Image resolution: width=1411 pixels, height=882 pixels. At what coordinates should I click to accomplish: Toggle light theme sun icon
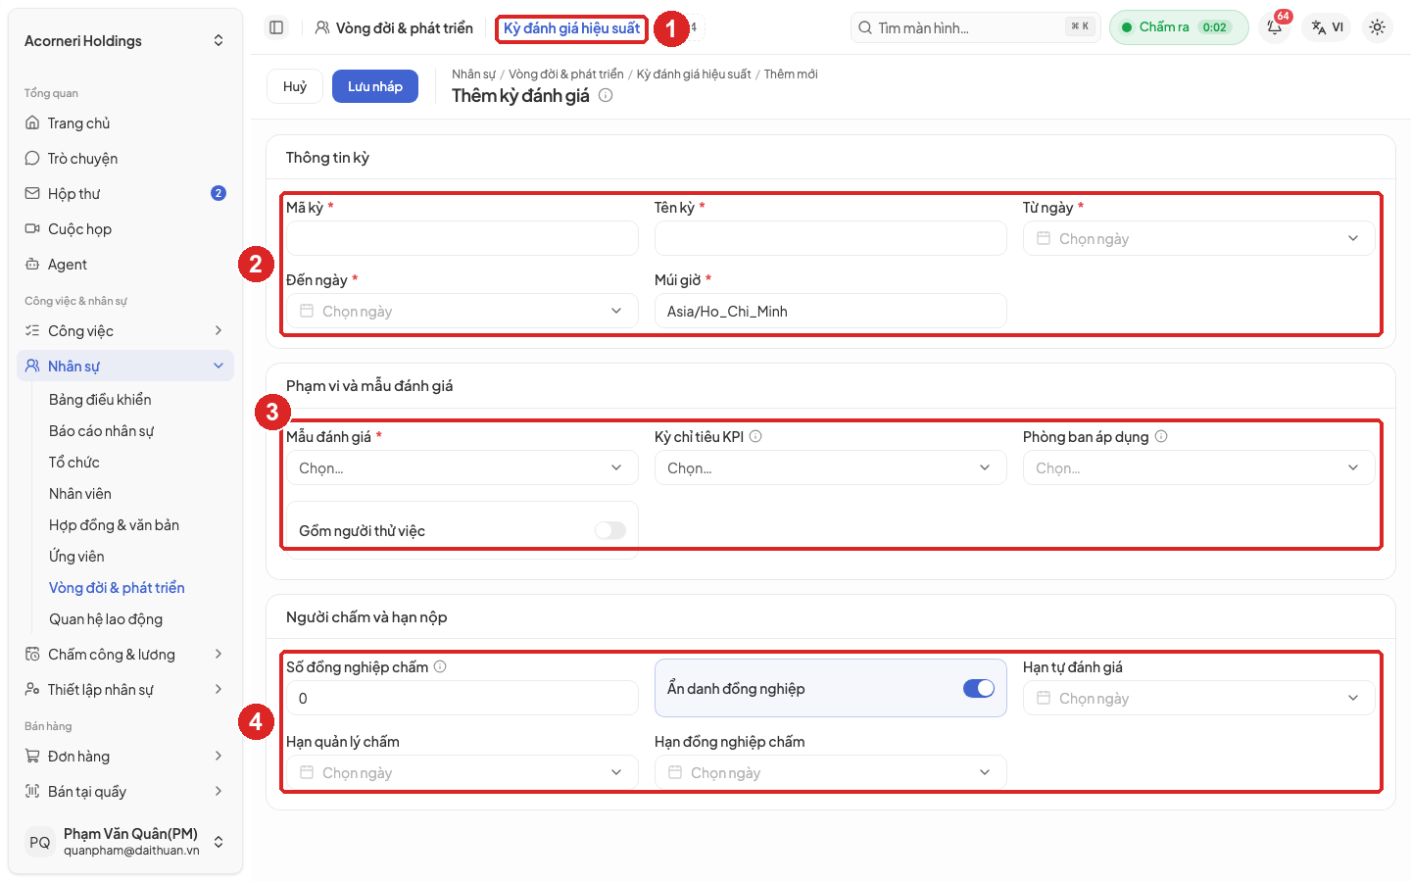(1377, 27)
